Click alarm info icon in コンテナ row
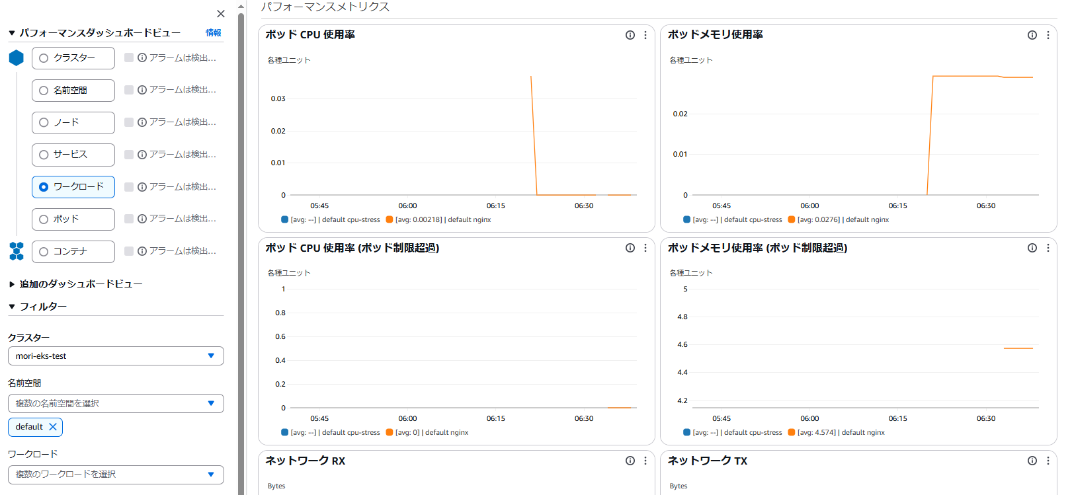 click(x=142, y=251)
